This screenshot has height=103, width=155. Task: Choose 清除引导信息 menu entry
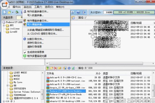pos(34,47)
